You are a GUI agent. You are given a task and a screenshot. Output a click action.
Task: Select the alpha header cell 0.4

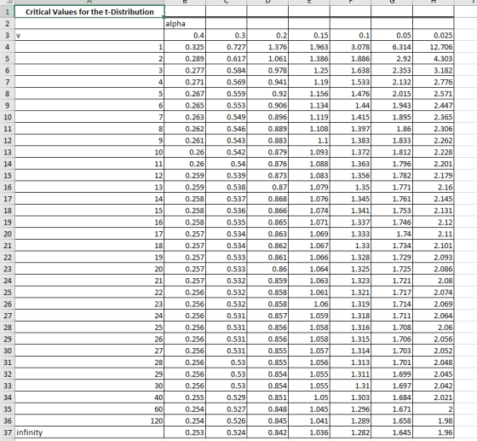coord(185,35)
